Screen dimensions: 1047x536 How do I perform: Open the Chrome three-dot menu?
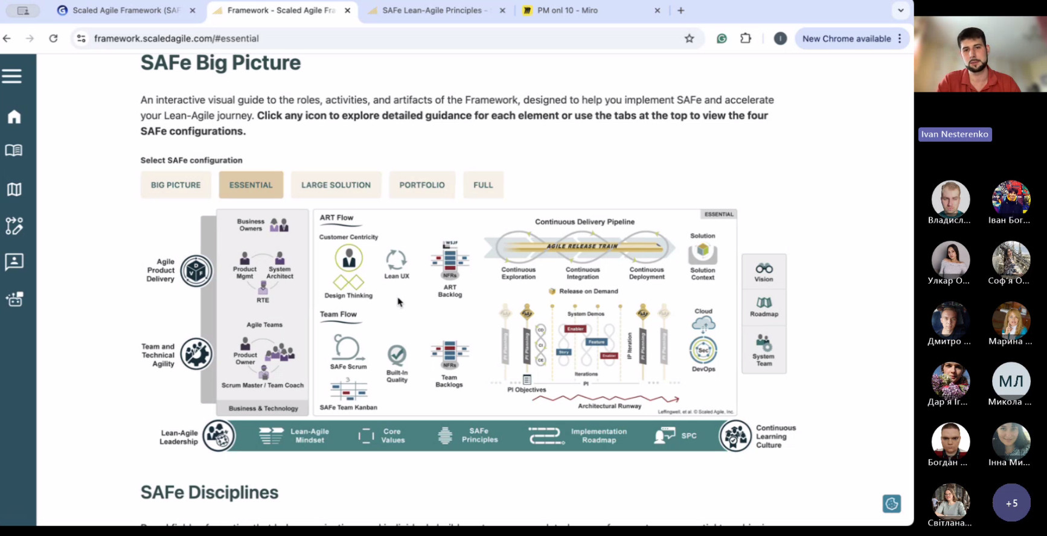pos(900,39)
